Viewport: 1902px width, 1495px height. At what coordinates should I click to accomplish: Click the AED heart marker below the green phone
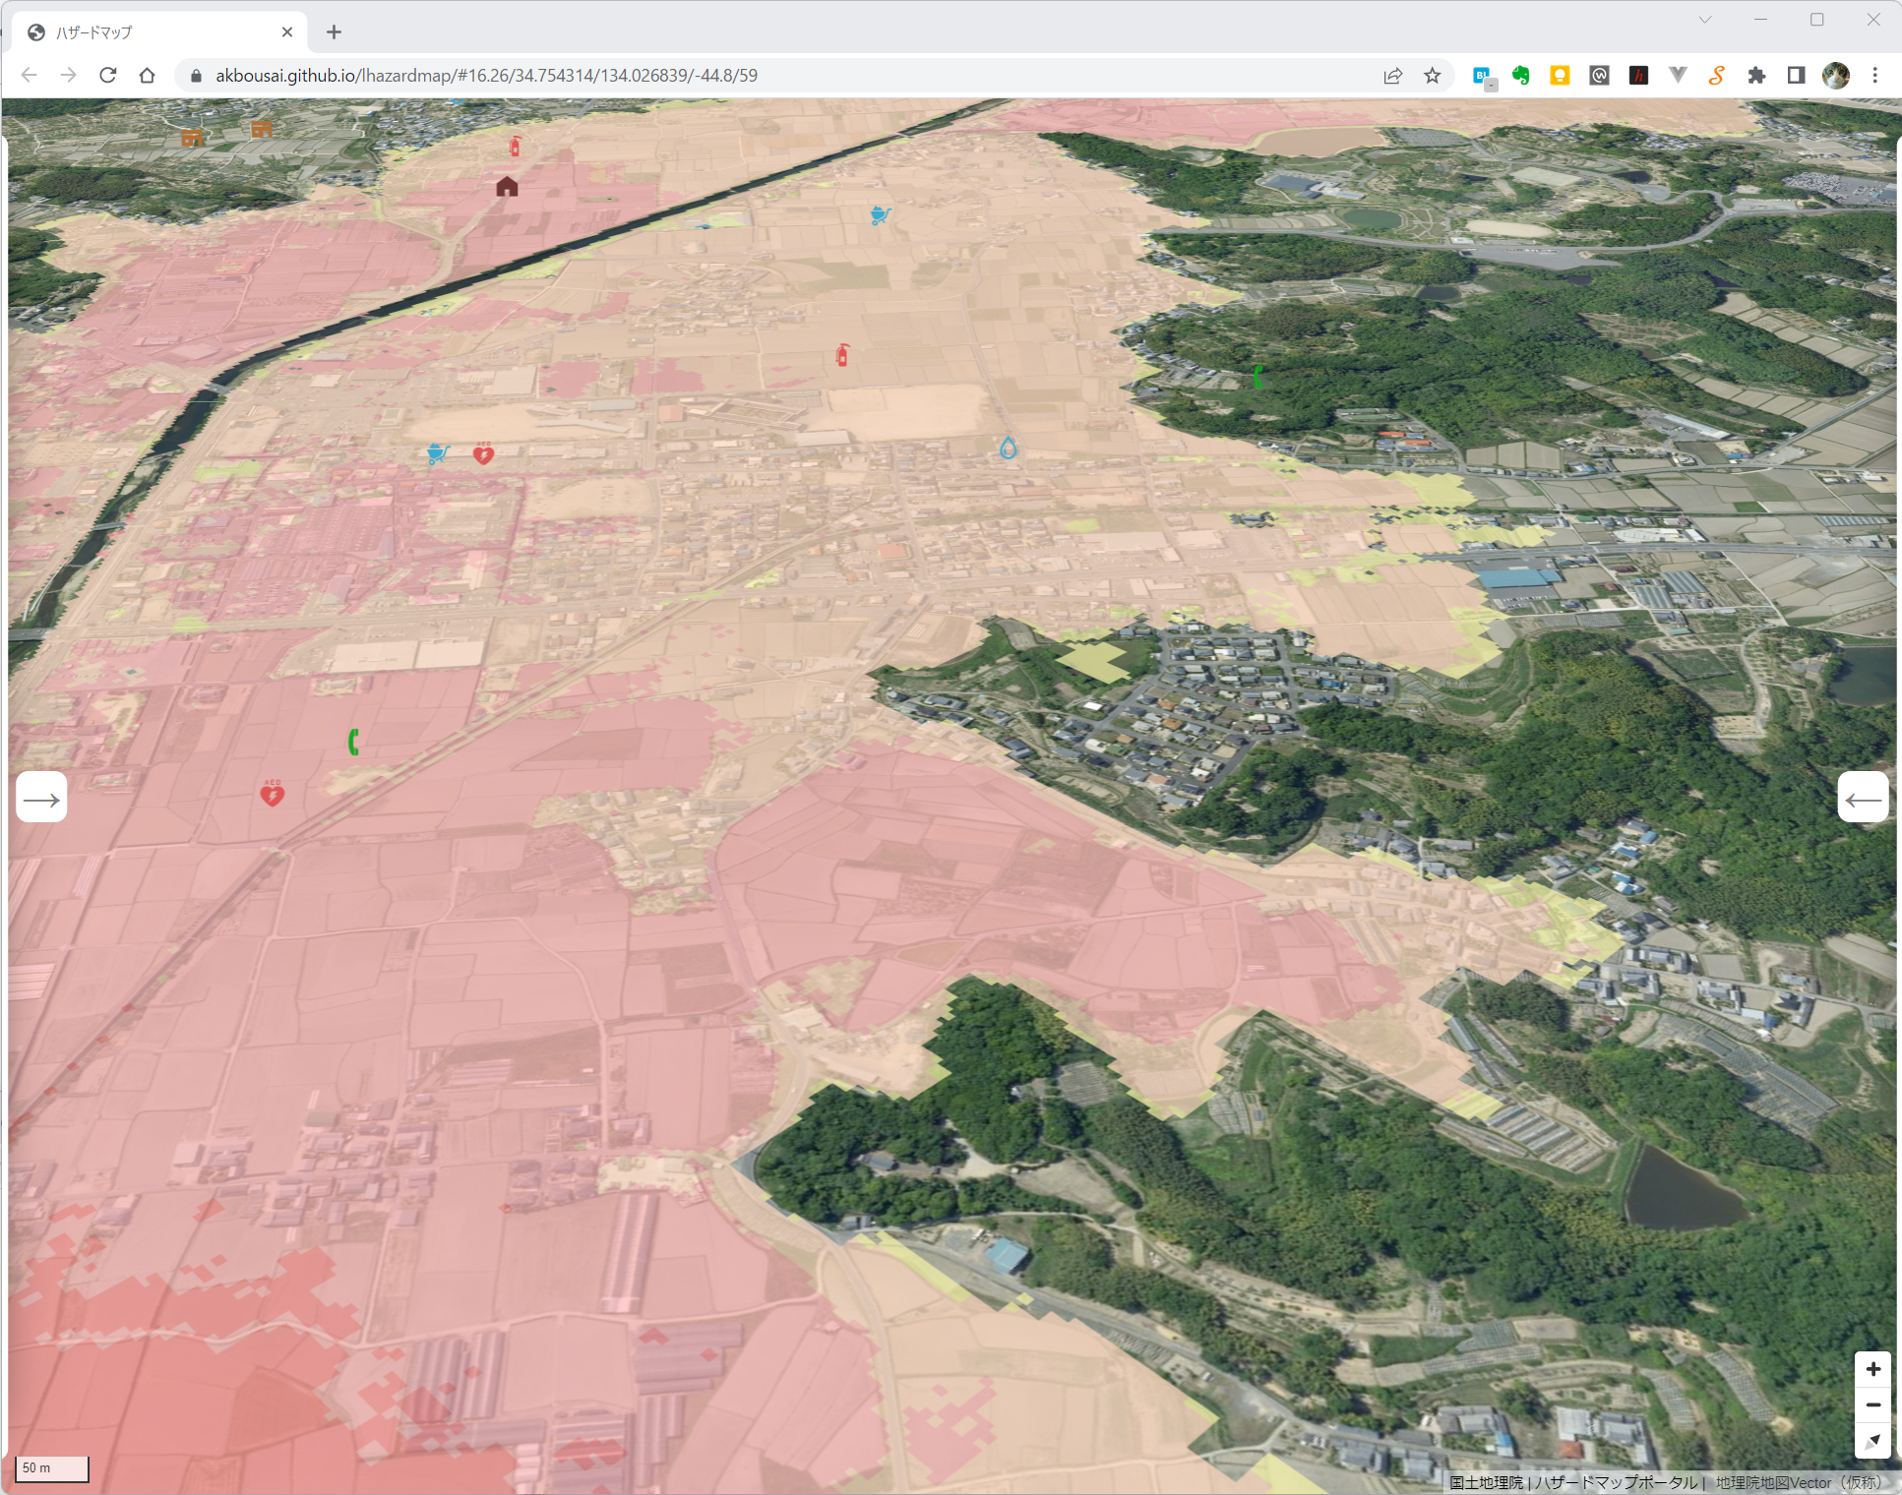coord(273,793)
